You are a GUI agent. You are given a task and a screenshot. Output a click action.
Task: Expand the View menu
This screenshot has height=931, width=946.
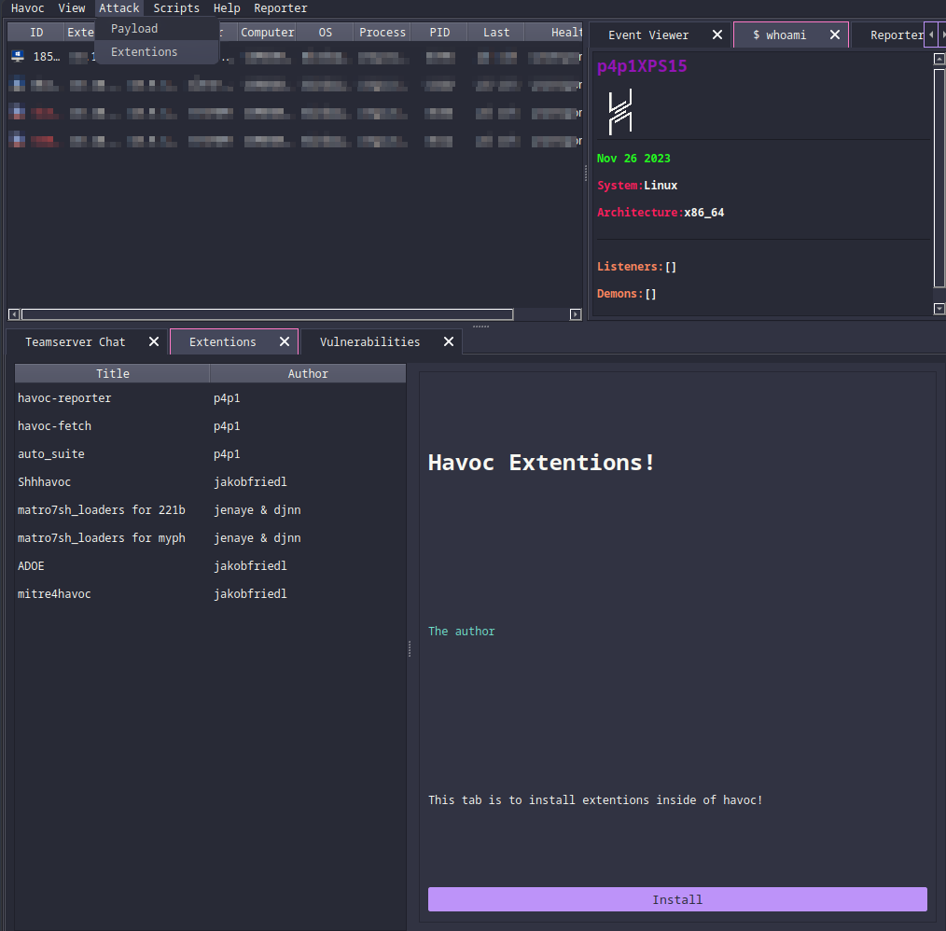(x=72, y=8)
